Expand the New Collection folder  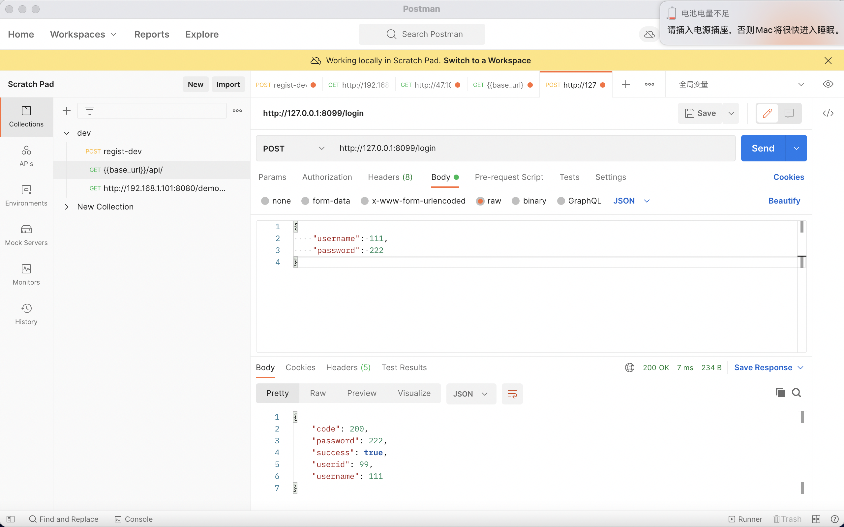point(66,207)
